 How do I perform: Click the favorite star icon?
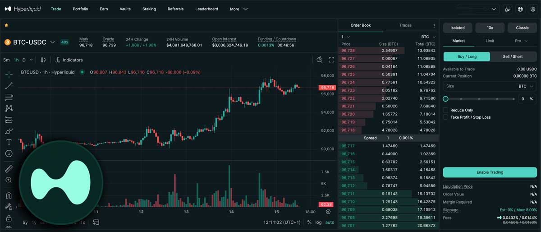6,25
